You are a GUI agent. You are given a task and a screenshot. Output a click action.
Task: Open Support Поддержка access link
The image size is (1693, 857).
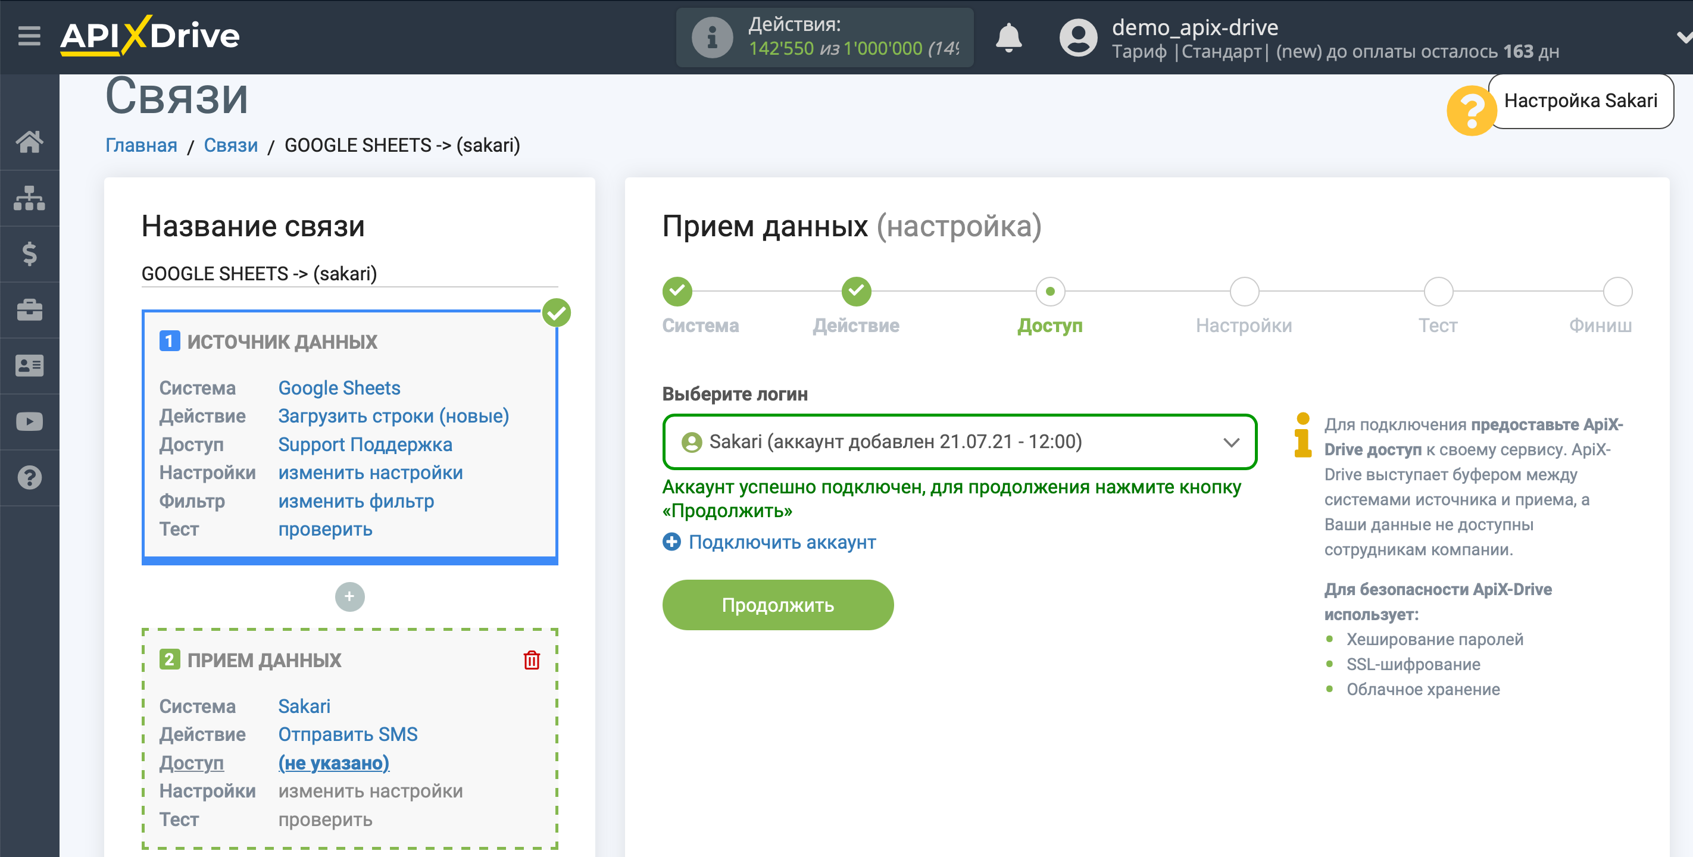(366, 445)
